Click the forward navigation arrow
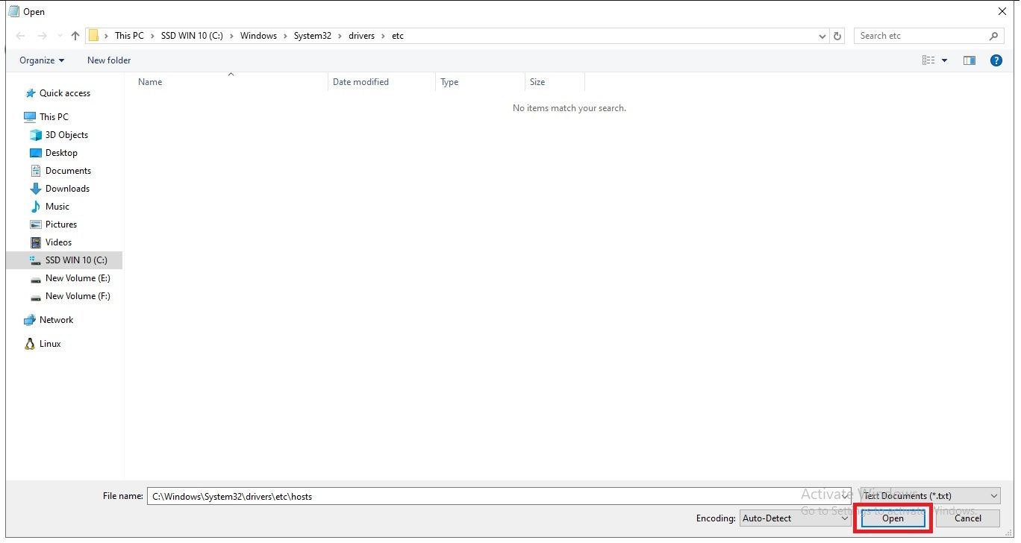The image size is (1021, 543). (43, 35)
